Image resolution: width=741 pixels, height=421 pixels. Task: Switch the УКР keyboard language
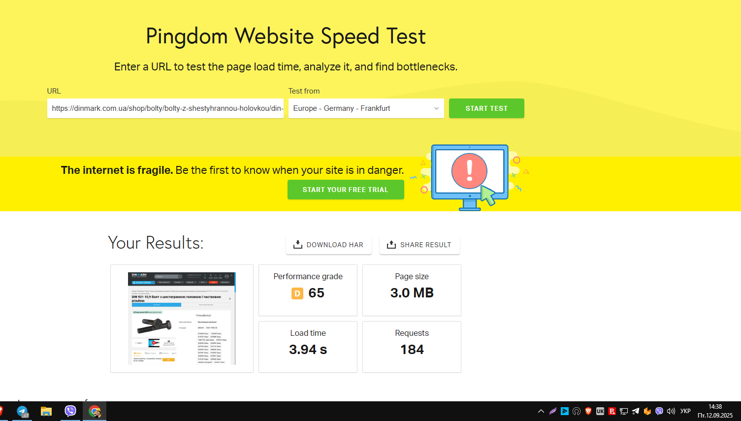pos(685,411)
